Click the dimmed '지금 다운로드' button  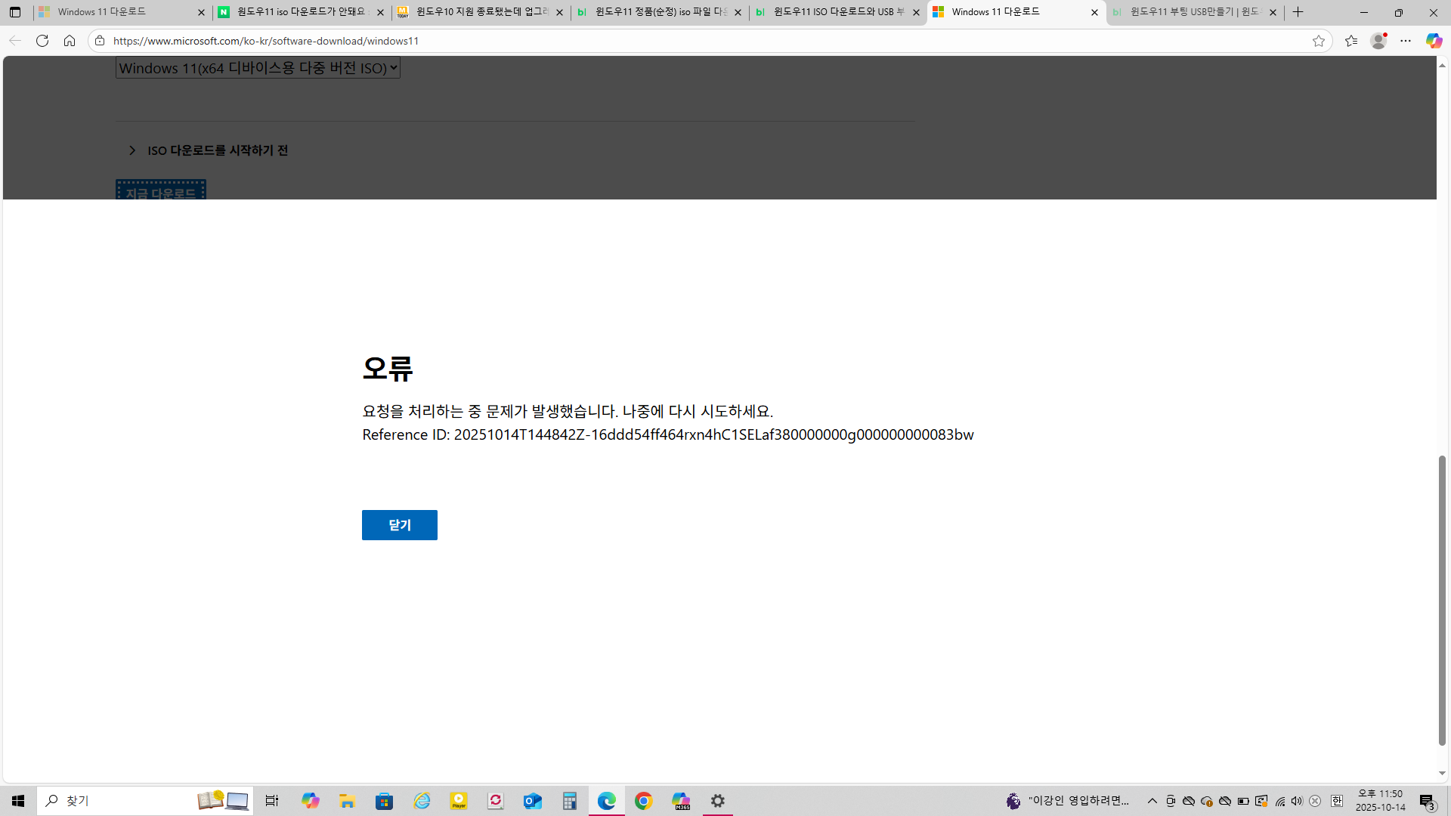(x=161, y=190)
